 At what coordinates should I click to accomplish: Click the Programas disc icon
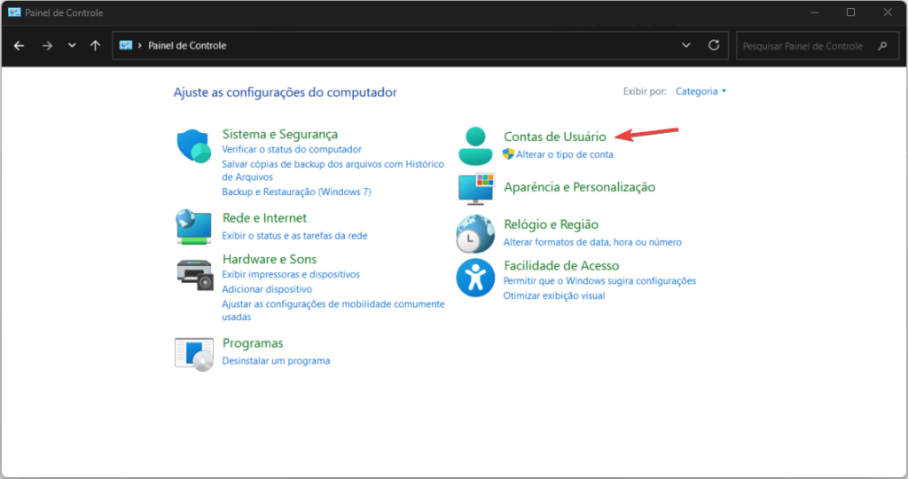coord(194,354)
